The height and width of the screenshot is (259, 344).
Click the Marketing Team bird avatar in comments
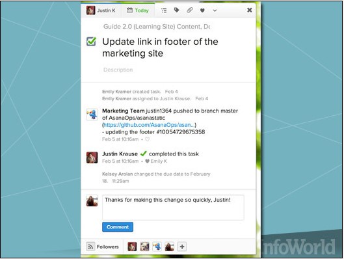pyautogui.click(x=92, y=115)
